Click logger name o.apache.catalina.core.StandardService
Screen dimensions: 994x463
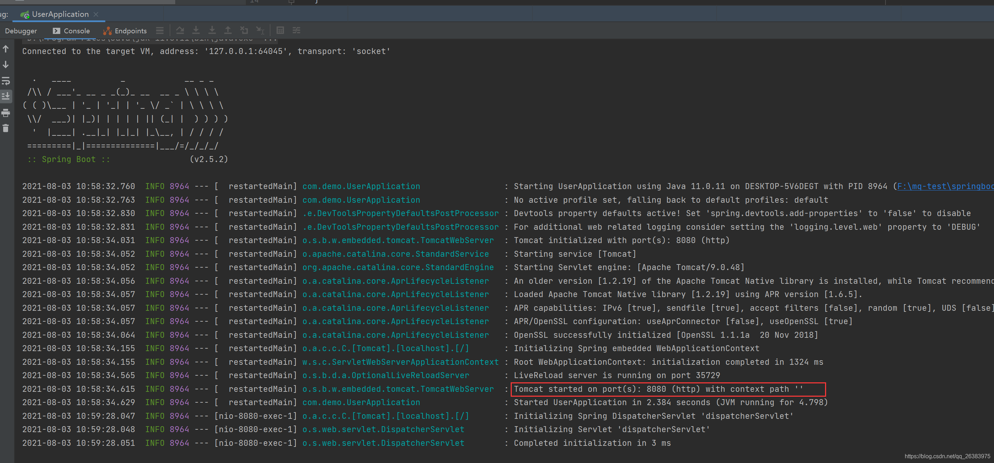pos(395,254)
